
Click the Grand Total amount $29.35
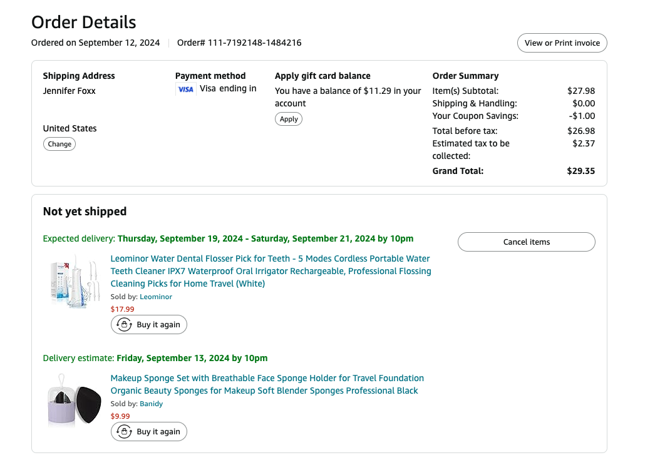coord(581,171)
